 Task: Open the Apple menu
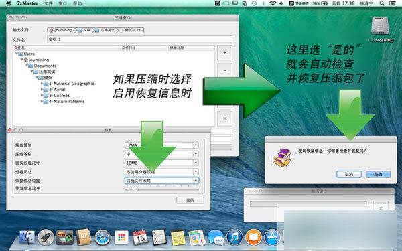point(9,3)
